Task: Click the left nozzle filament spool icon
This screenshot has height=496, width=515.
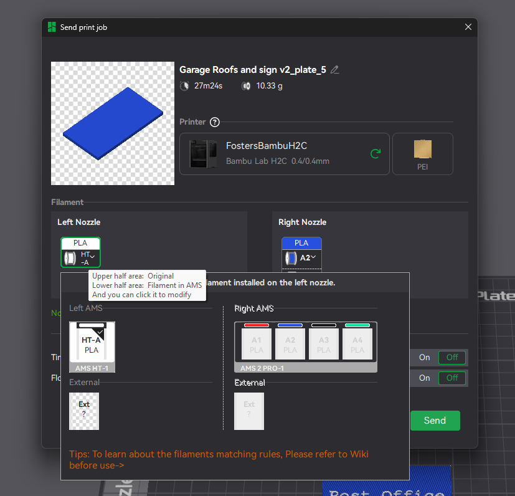Action: [70, 258]
